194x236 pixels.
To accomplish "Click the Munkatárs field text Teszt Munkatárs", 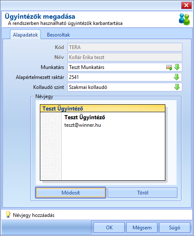I will coord(86,67).
